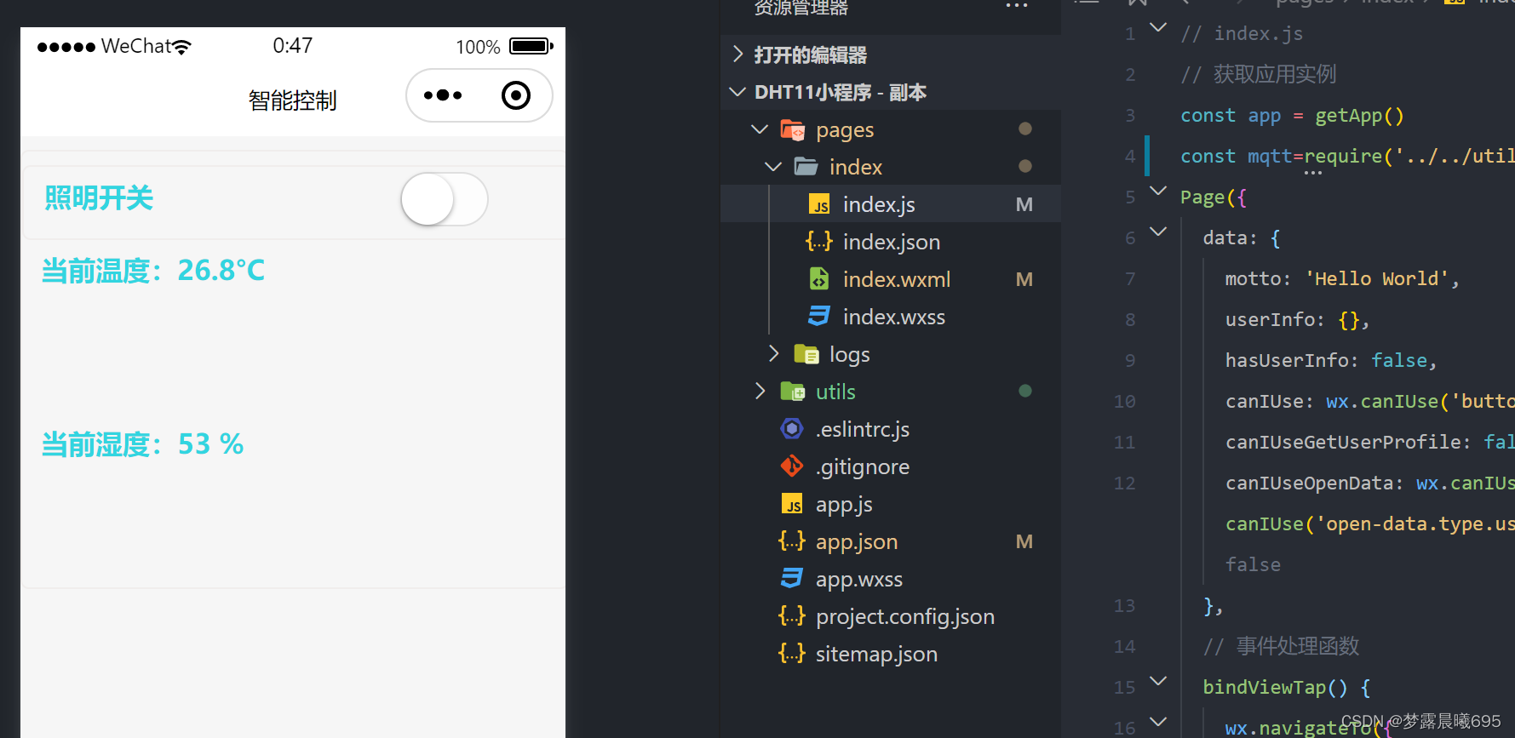Click the braces icon of project.config.json
This screenshot has height=738, width=1515.
pyautogui.click(x=792, y=615)
